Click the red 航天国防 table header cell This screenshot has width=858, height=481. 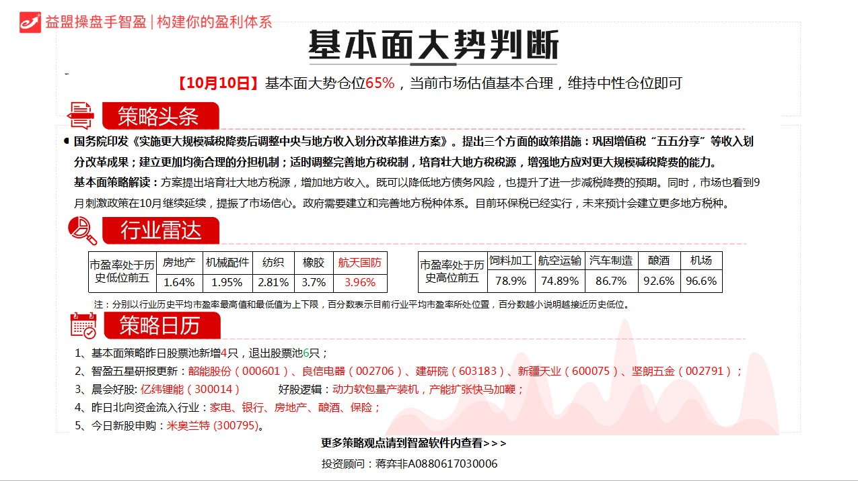pos(359,263)
